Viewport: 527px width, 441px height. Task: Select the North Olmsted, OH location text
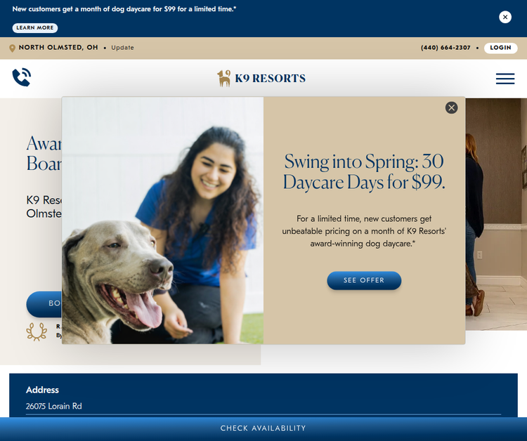[x=58, y=48]
